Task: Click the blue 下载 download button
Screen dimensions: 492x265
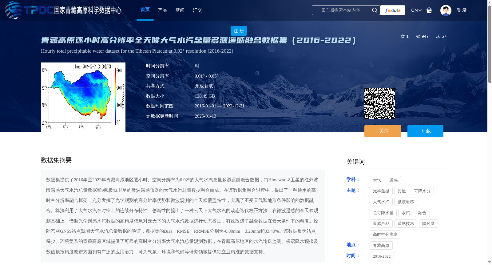Action: tap(425, 131)
